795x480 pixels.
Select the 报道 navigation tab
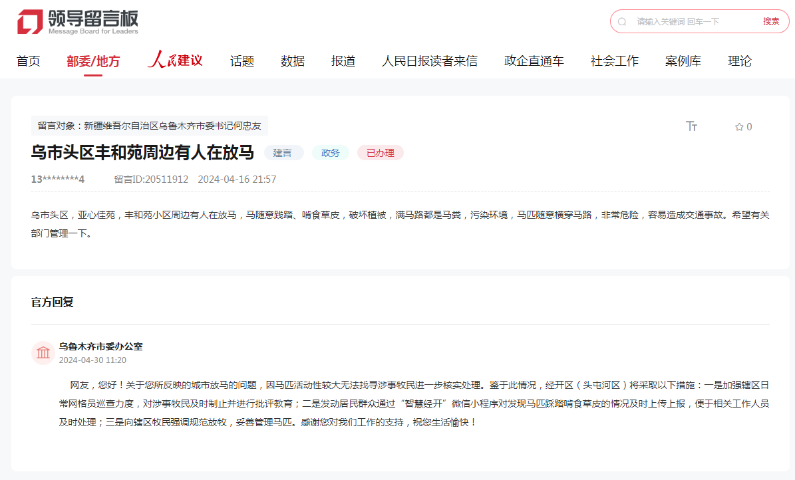(x=343, y=61)
